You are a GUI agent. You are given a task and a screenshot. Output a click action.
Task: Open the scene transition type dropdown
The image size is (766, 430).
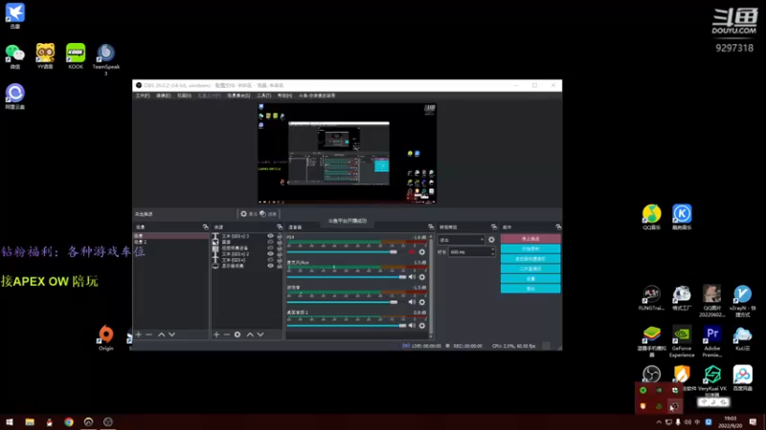(462, 240)
